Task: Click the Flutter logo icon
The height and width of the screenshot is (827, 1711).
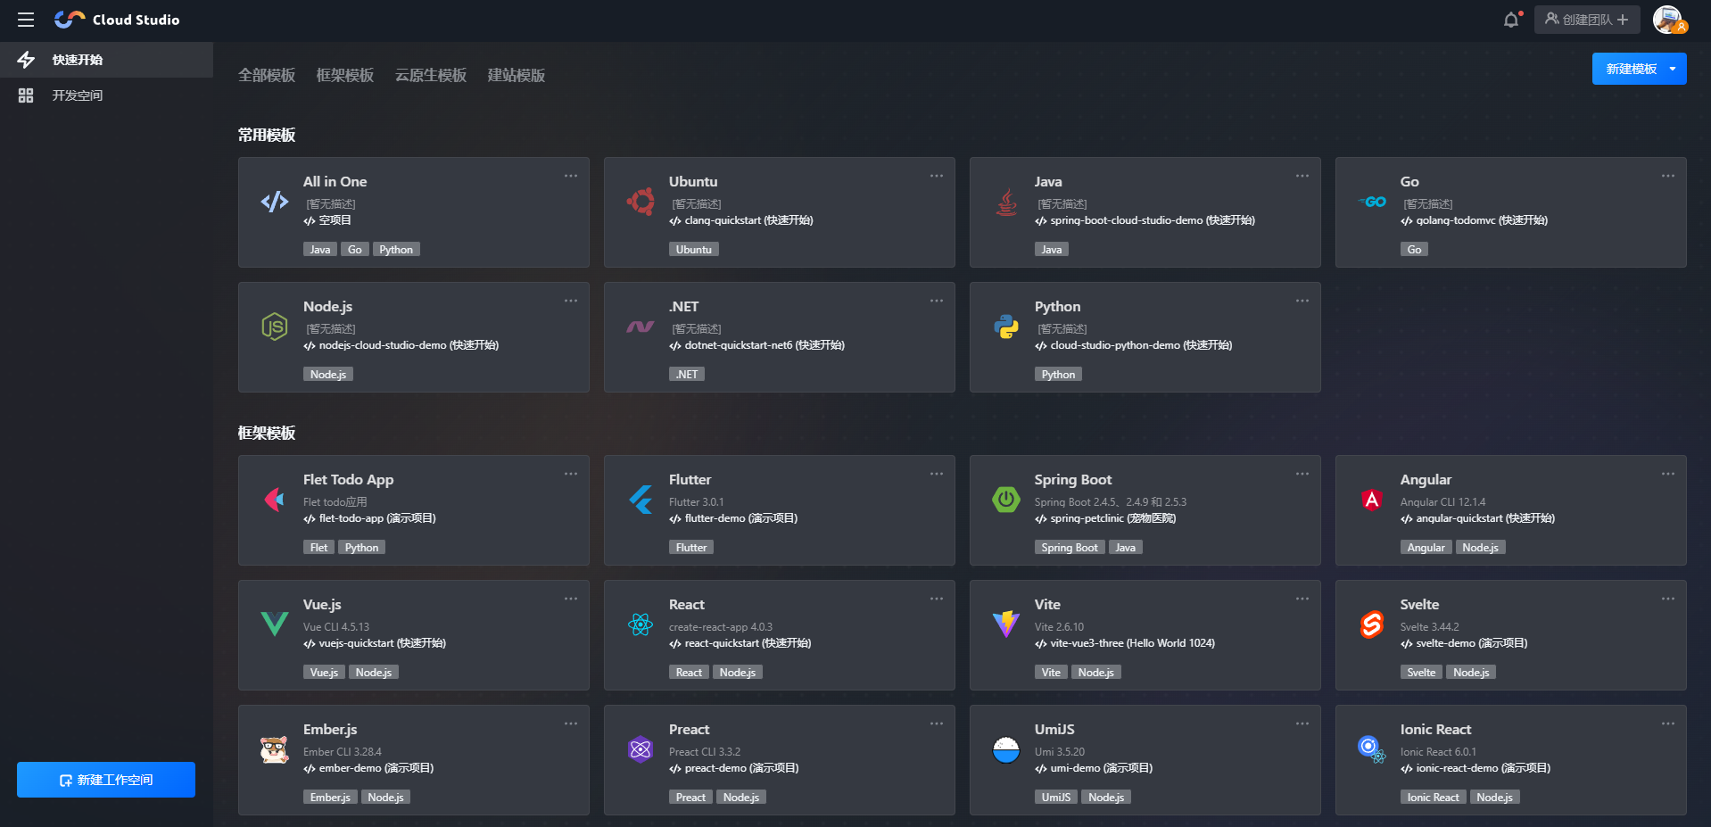Action: 641,500
